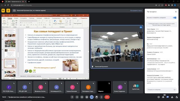Click the search icon in PowerPoint title bar

pyautogui.click(x=56, y=15)
